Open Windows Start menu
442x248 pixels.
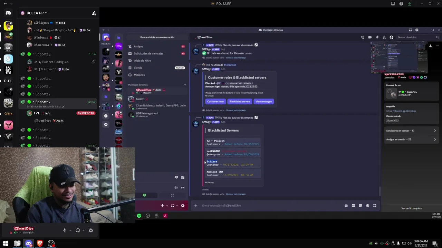[x=6, y=244]
